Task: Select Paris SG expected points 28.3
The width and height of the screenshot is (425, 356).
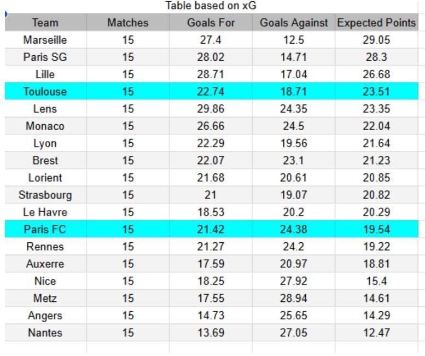Action: click(x=376, y=57)
